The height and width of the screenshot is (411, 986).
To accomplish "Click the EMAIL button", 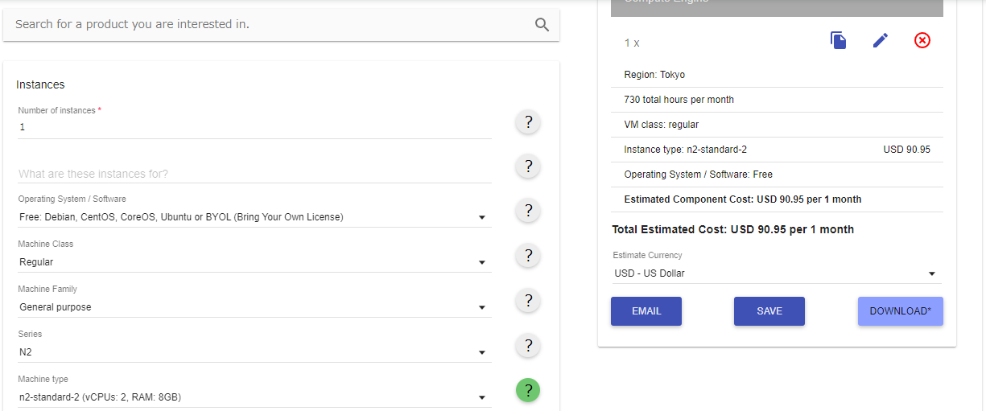I will (x=646, y=311).
